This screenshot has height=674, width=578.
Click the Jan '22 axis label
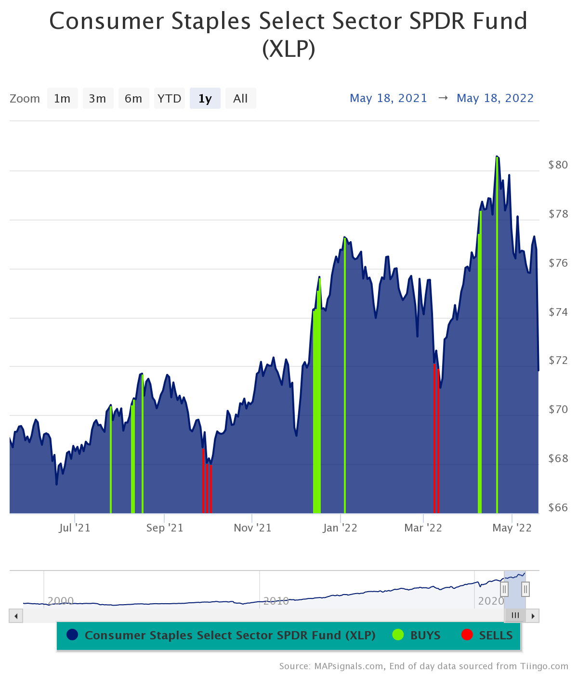click(340, 528)
